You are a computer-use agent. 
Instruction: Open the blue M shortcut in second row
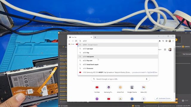[132, 99]
